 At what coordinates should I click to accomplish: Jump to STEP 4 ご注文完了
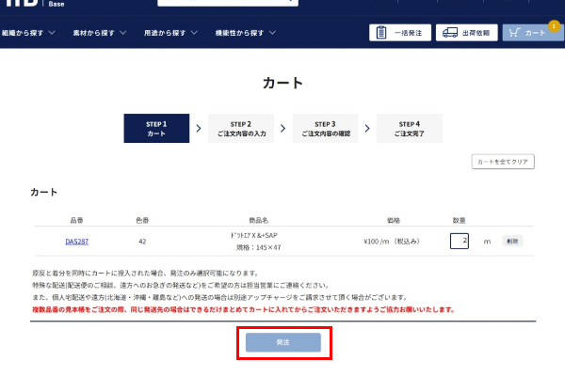point(410,129)
